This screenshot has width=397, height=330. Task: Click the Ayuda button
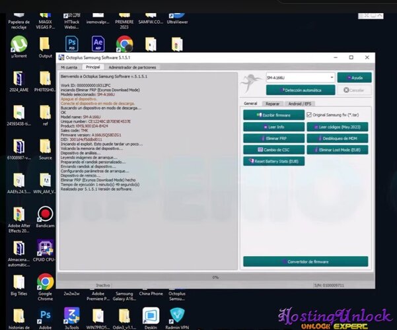tap(355, 78)
